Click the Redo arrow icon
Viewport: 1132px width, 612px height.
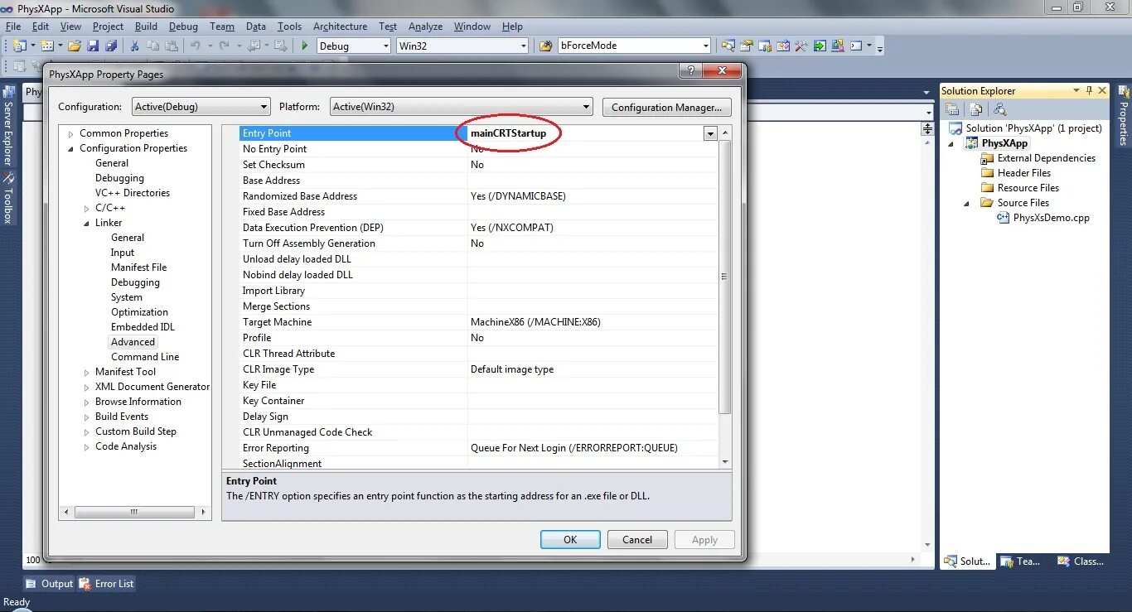coord(225,46)
